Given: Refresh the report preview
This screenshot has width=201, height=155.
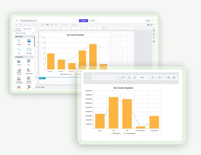Looking at the screenshot, I should (x=153, y=78).
